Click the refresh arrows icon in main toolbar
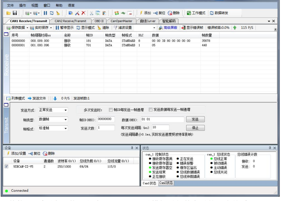 coord(52,13)
